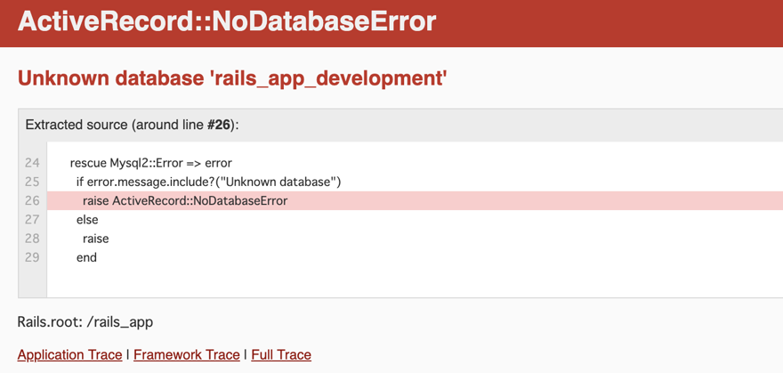Open the Application Trace link
The height and width of the screenshot is (373, 783).
[x=69, y=354]
